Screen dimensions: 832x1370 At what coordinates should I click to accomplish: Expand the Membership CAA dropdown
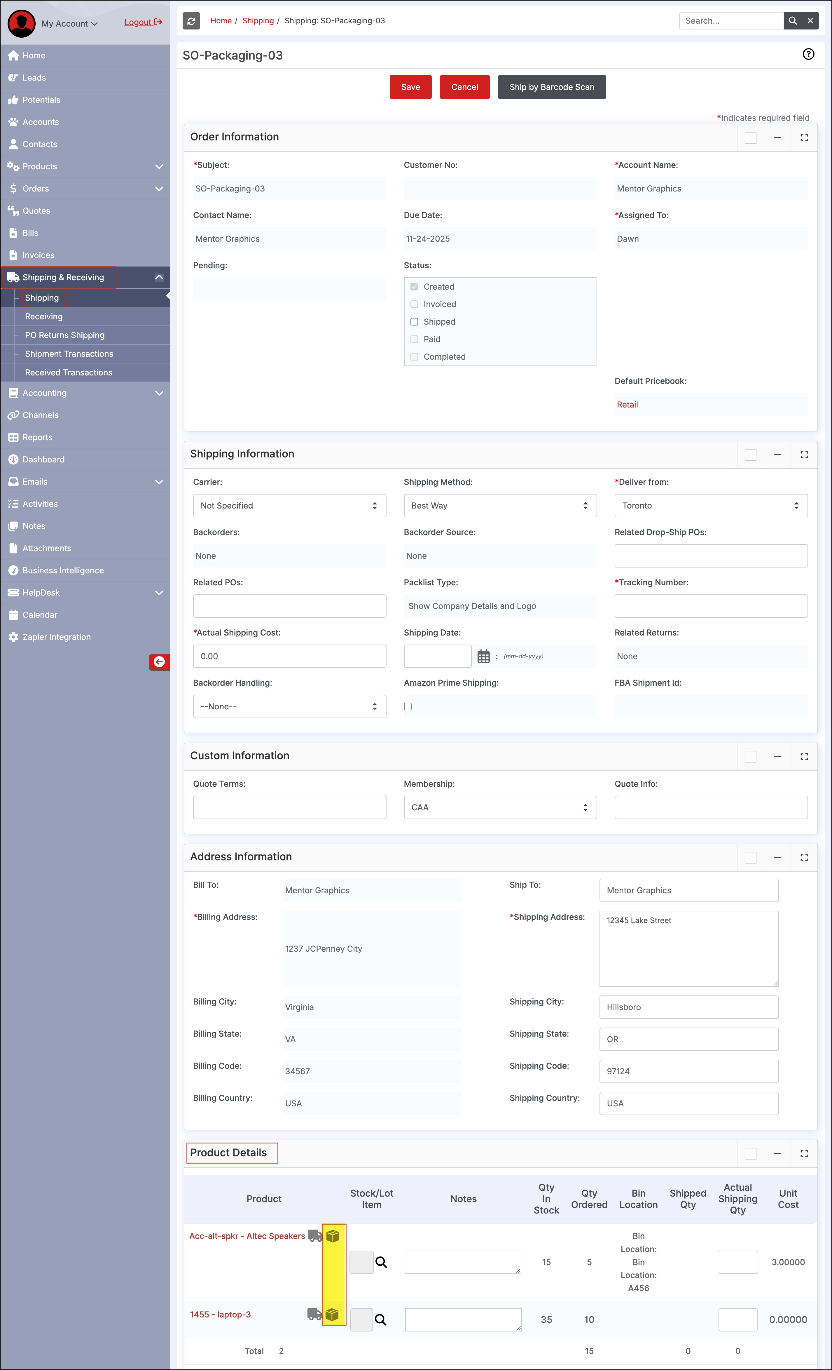pos(500,807)
